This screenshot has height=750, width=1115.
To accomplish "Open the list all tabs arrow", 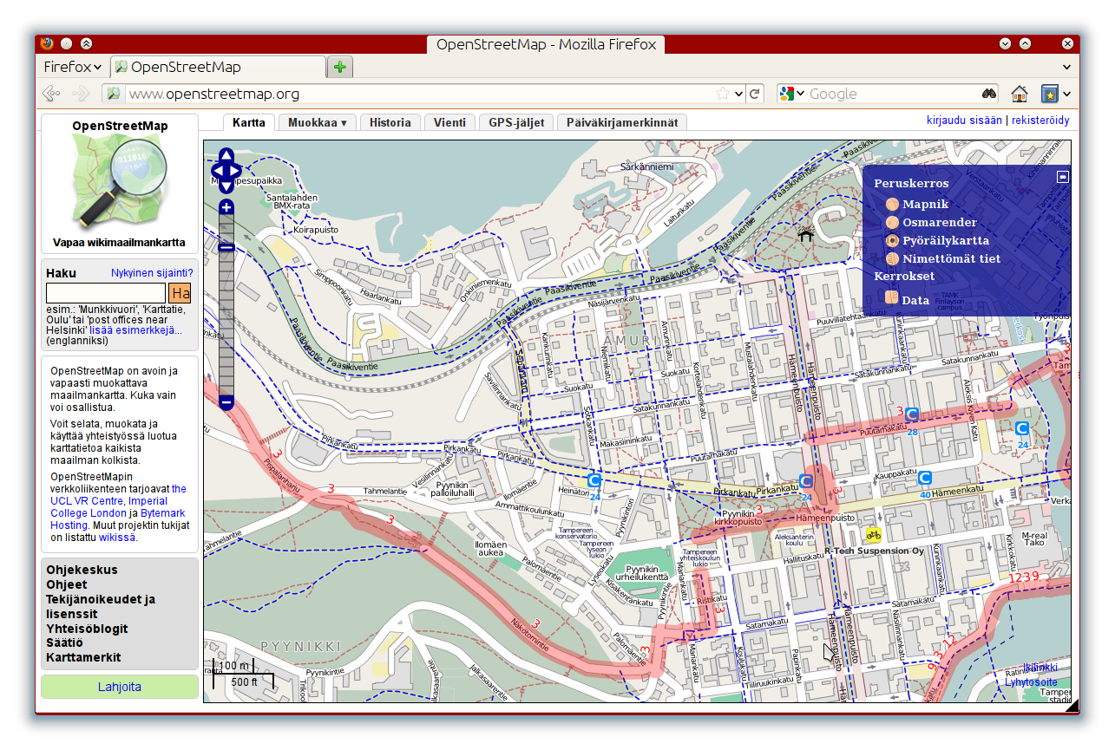I will pos(1066,67).
